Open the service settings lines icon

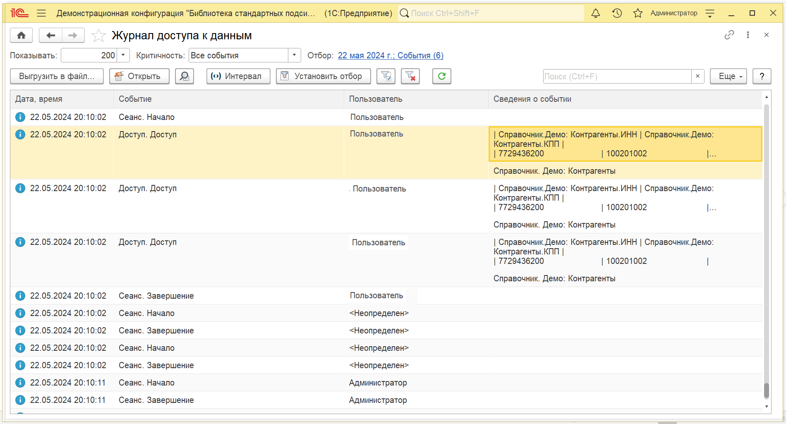(710, 13)
